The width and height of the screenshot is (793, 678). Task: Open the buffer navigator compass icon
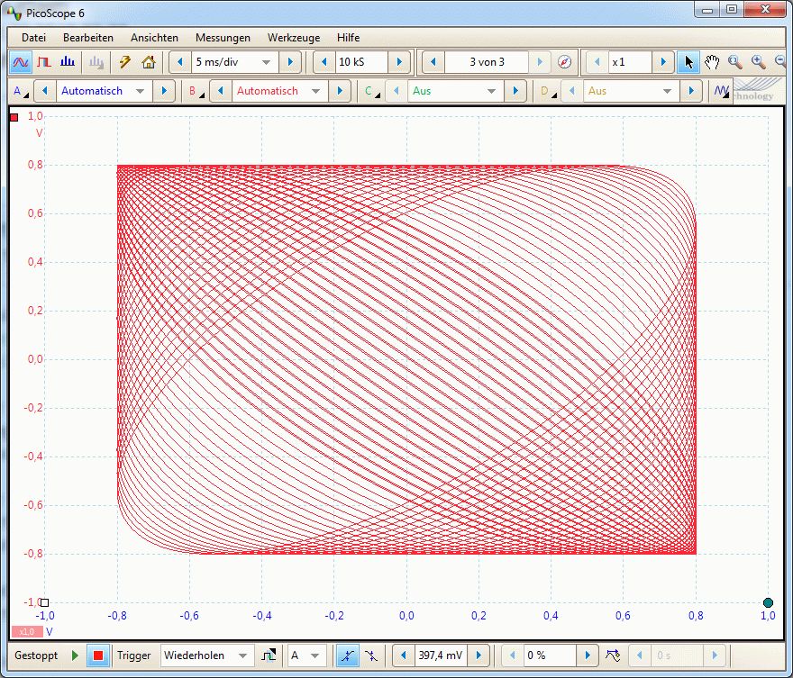[564, 62]
